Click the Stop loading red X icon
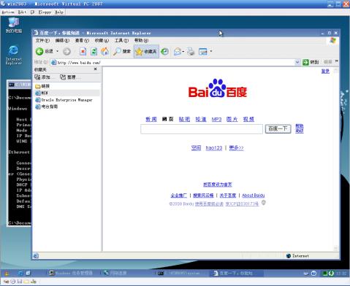This screenshot has height=286, width=350. click(83, 51)
